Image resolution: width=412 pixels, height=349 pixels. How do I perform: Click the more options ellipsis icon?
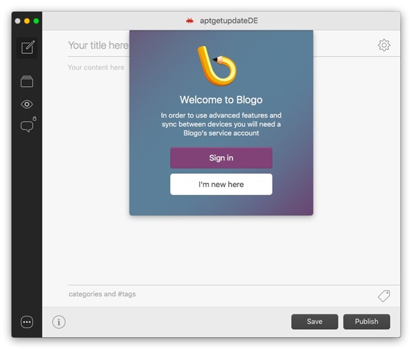pos(27,322)
